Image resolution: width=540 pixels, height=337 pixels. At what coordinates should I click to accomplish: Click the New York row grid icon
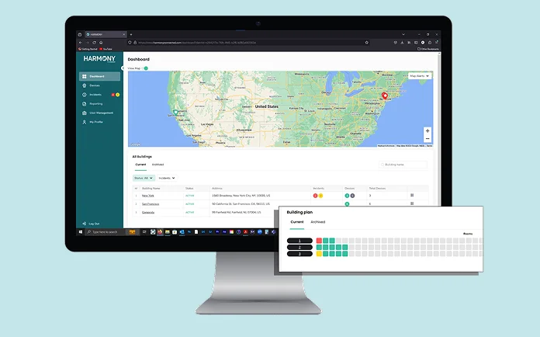[x=412, y=195]
